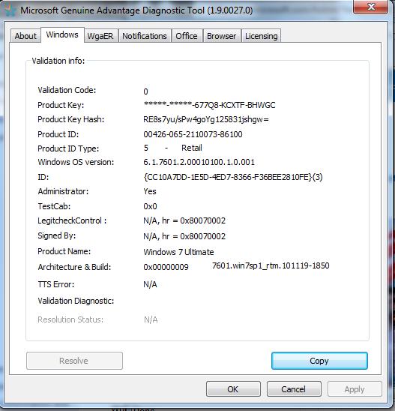Switch to the Browser tab
Screen dimensions: 395x411
[x=222, y=36]
